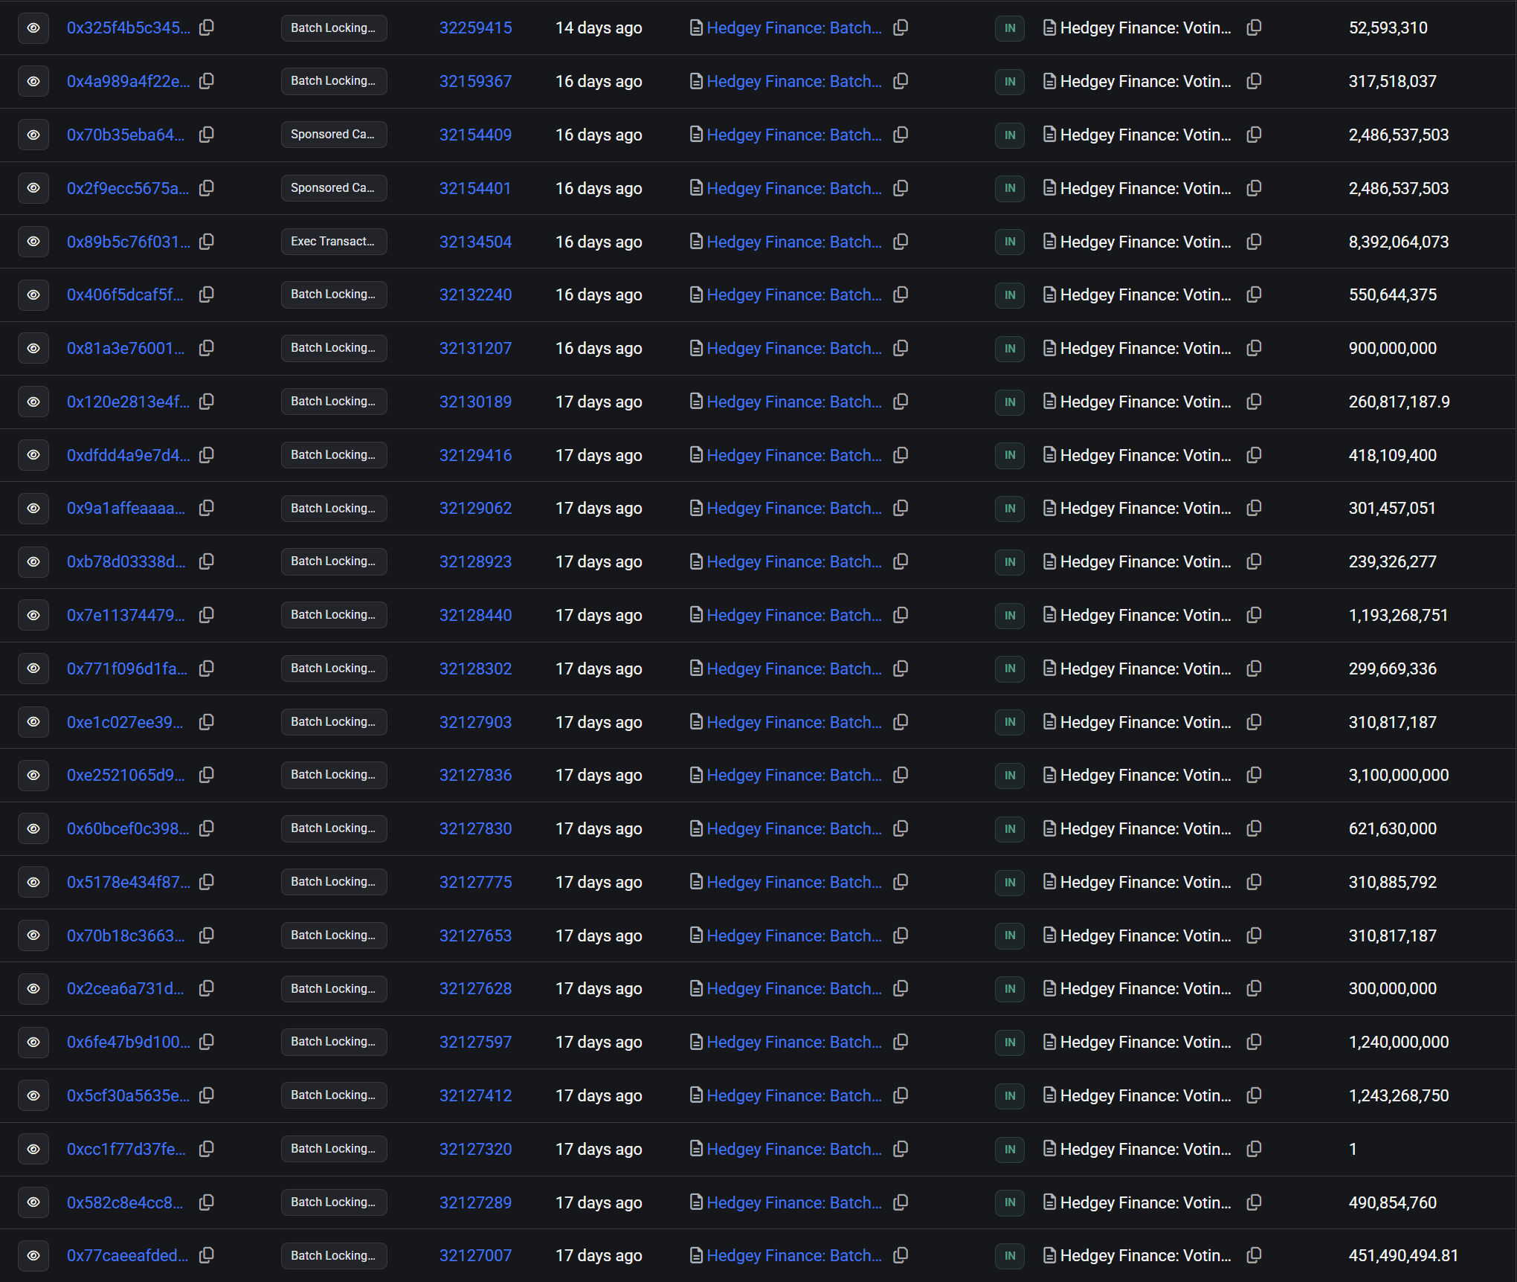Open Hedgey Finance Batch sender in block 32127836 row

[794, 775]
